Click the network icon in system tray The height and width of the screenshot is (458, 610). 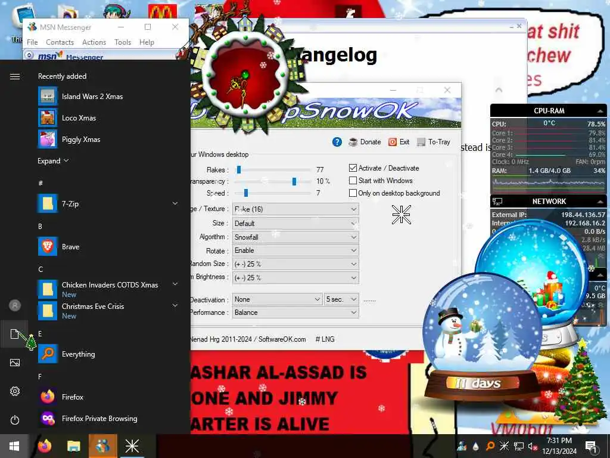[519, 446]
